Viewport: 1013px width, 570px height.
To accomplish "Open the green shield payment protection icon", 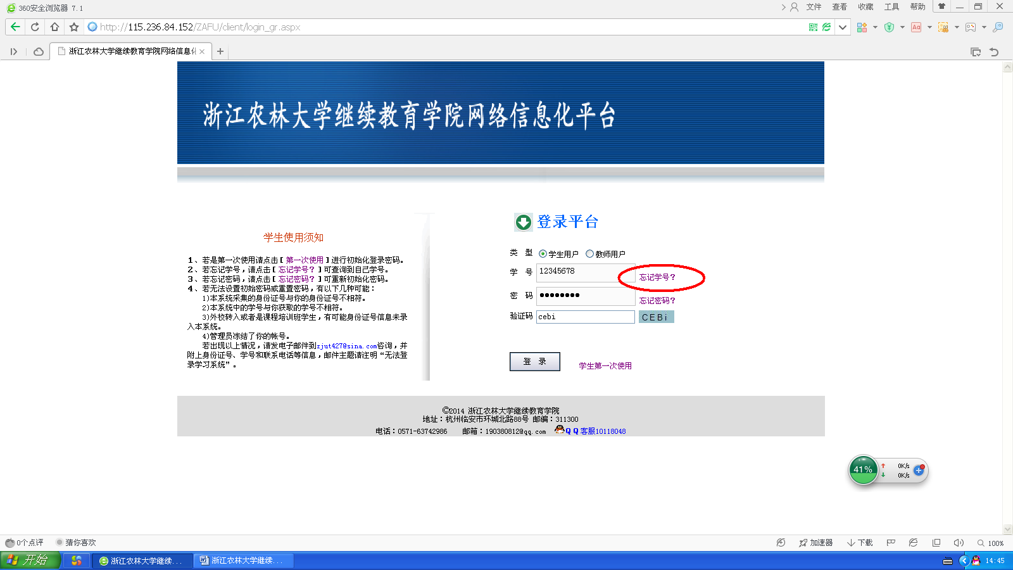I will [x=889, y=27].
